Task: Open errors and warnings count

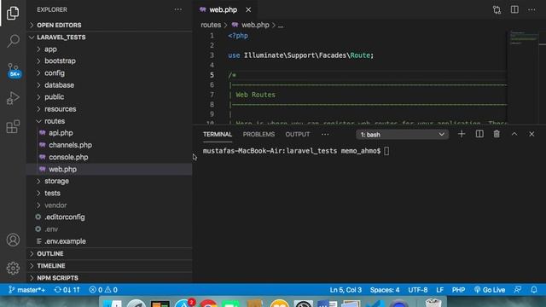Action: 103,290
